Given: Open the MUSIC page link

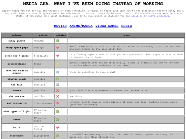Looking at the screenshot, I should 126,26.
